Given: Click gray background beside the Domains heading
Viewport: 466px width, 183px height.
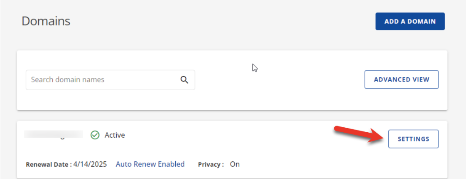Looking at the screenshot, I should [x=208, y=22].
